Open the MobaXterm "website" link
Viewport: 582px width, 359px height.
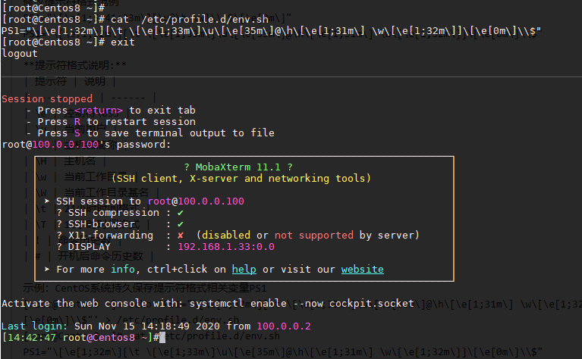point(362,270)
